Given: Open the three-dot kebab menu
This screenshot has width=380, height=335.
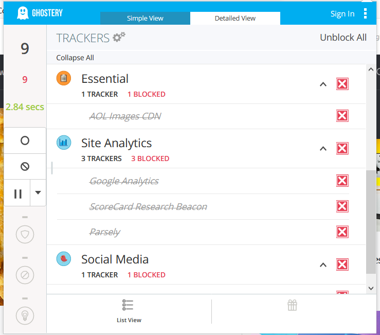Looking at the screenshot, I should pyautogui.click(x=366, y=13).
